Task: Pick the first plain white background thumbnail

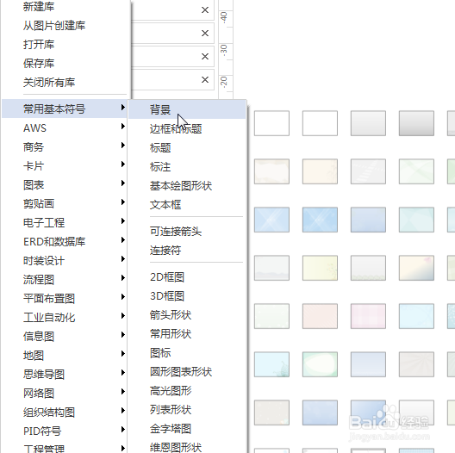Action: (x=271, y=123)
